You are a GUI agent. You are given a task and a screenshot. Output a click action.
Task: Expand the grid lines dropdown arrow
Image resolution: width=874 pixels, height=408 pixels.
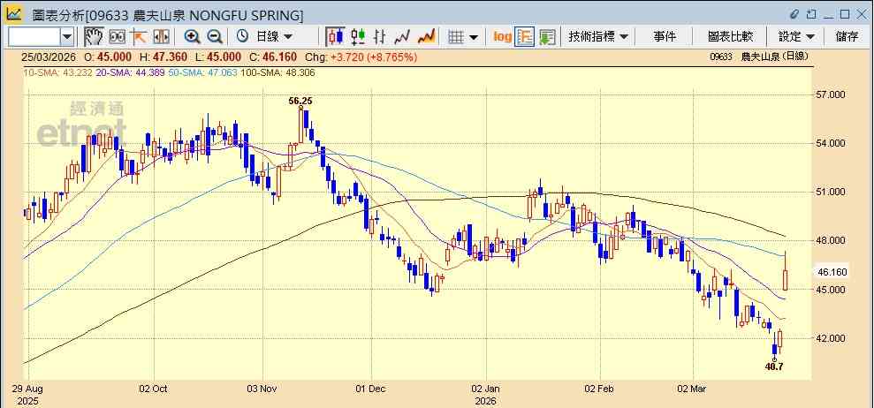(x=473, y=37)
